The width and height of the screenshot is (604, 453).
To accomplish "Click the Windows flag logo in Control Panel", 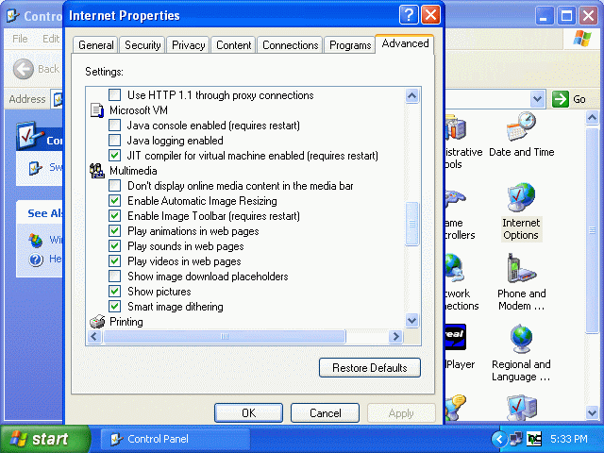I will pos(581,39).
